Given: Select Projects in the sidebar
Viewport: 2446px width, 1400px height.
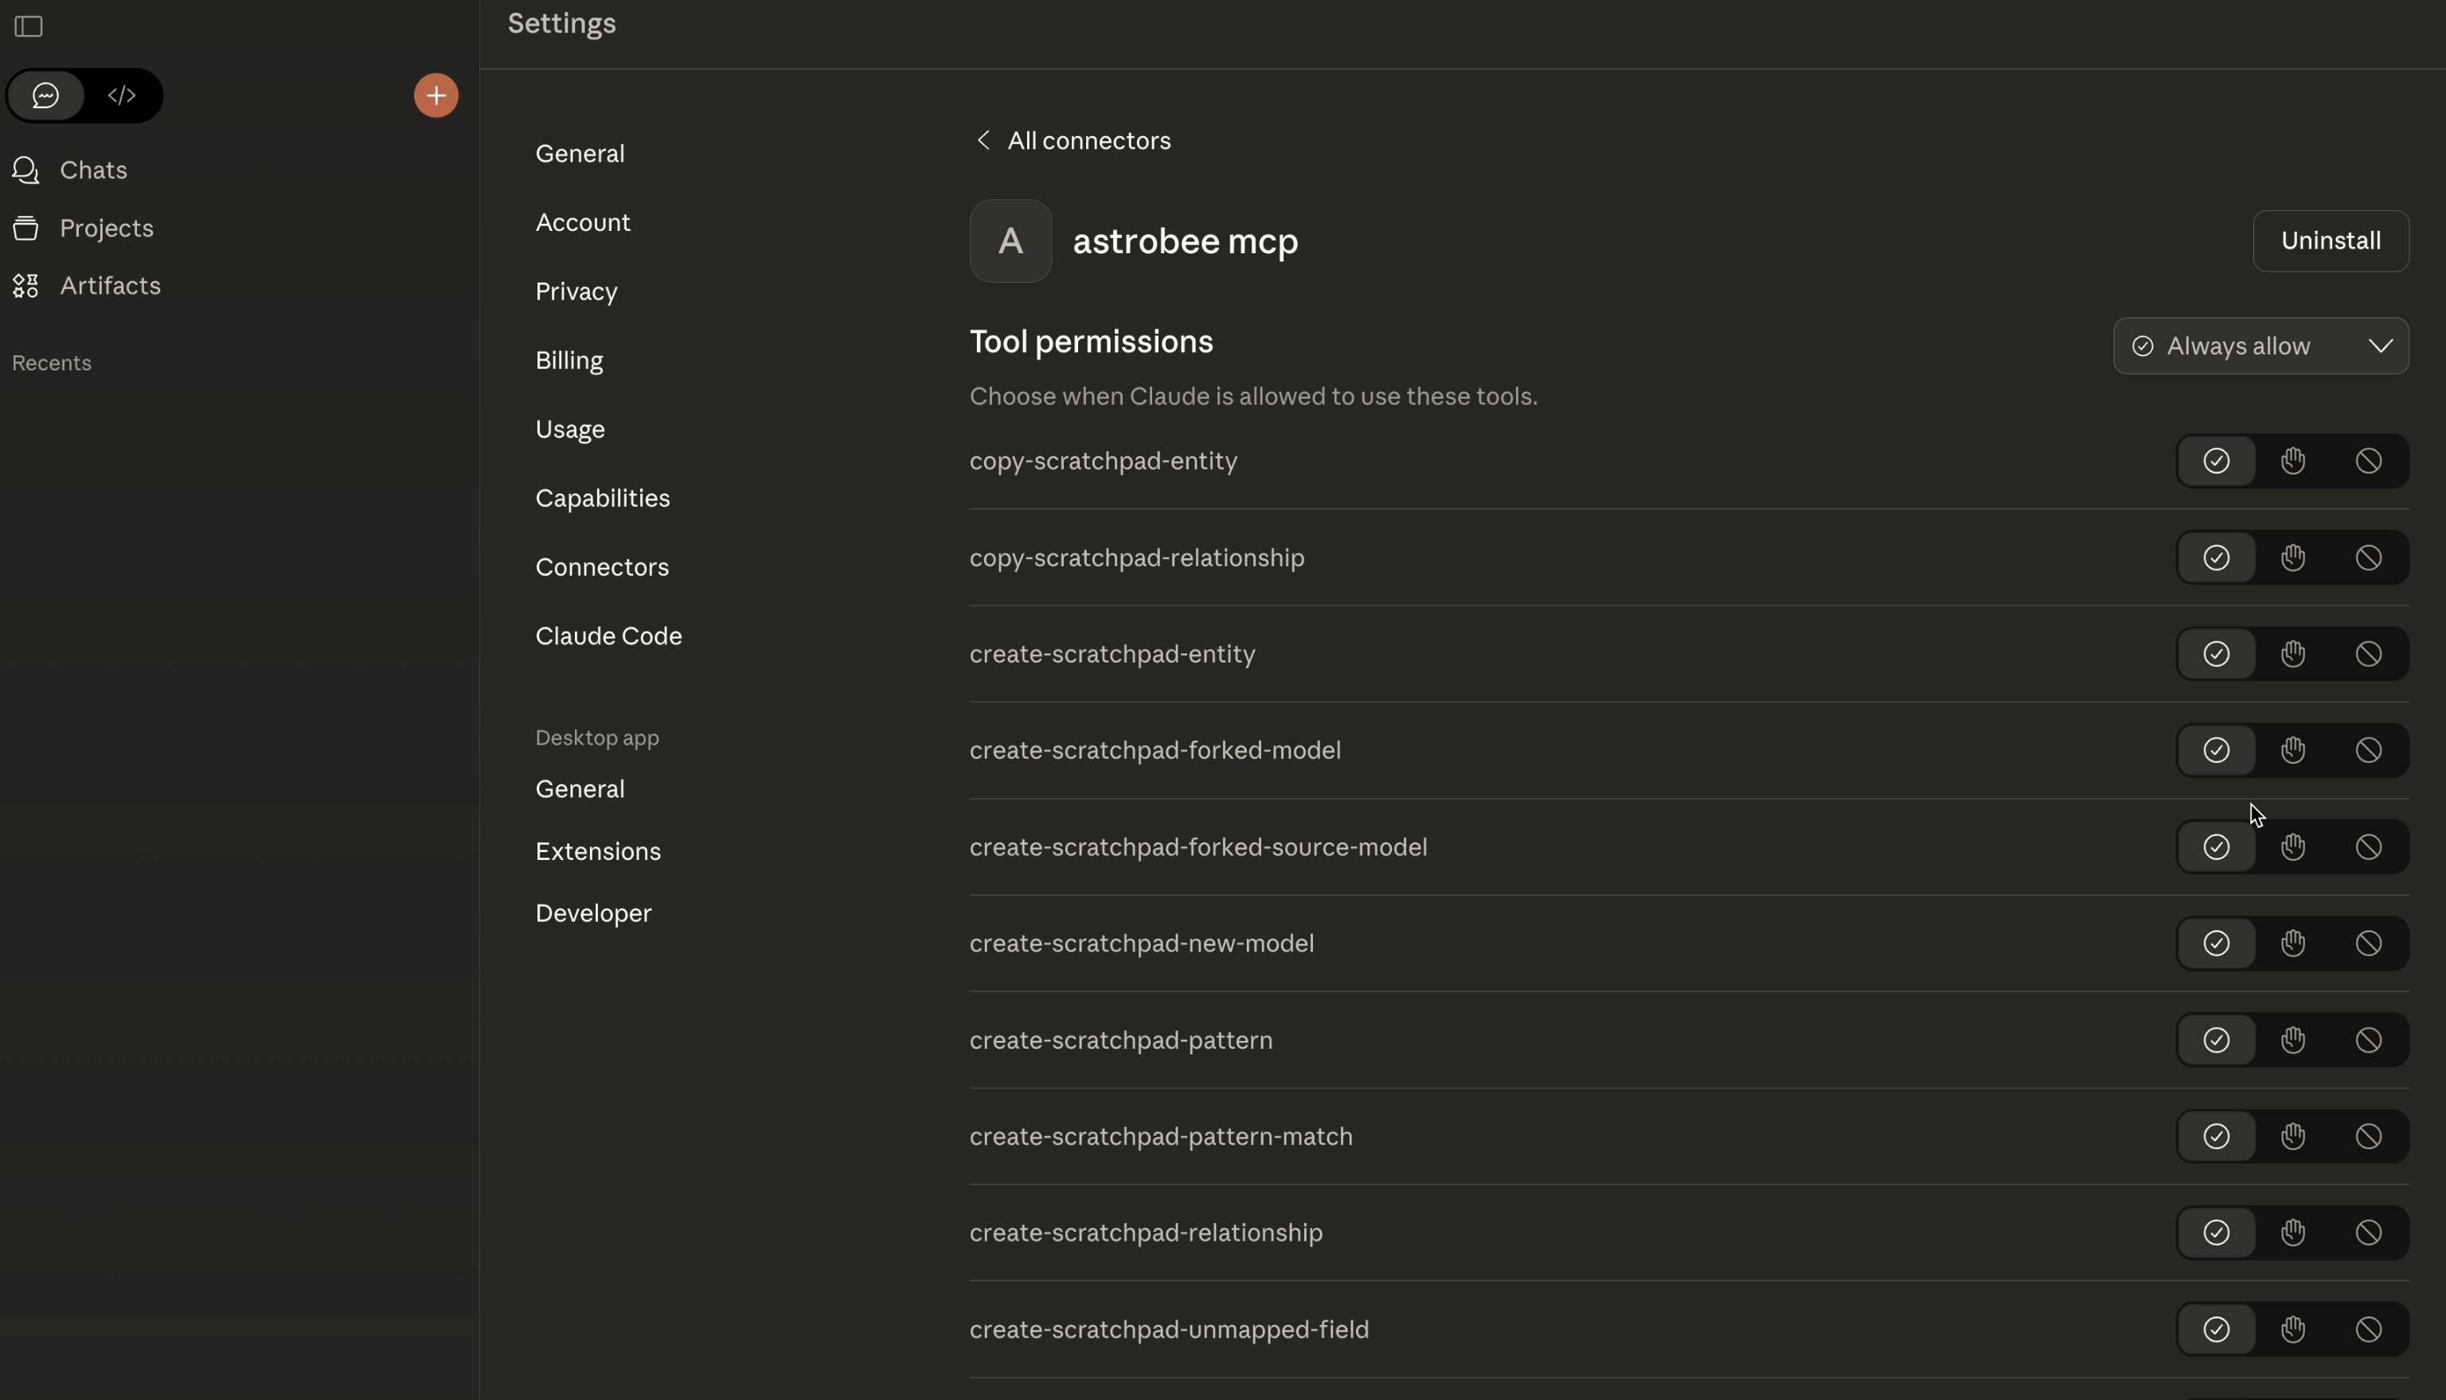Looking at the screenshot, I should [x=107, y=228].
